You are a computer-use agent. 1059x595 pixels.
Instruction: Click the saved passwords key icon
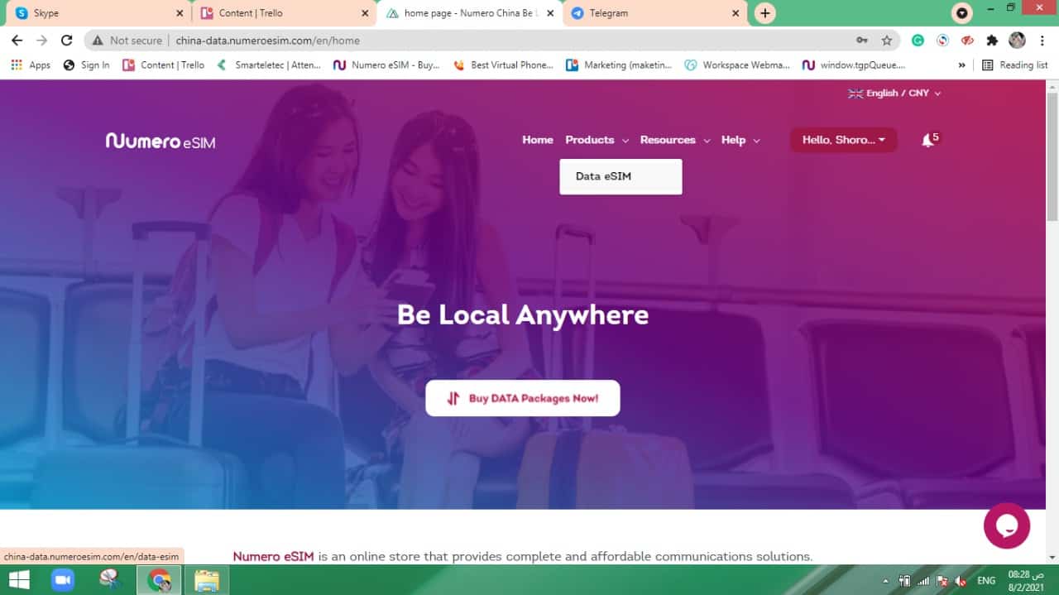(x=862, y=40)
